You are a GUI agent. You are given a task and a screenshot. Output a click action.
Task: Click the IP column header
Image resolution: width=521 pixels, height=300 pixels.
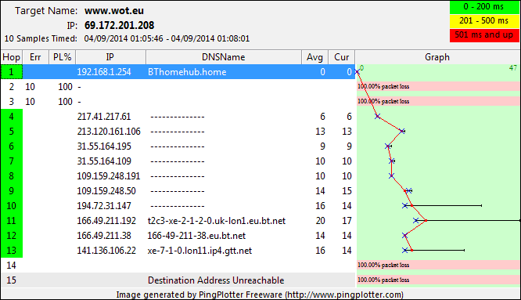pyautogui.click(x=110, y=57)
